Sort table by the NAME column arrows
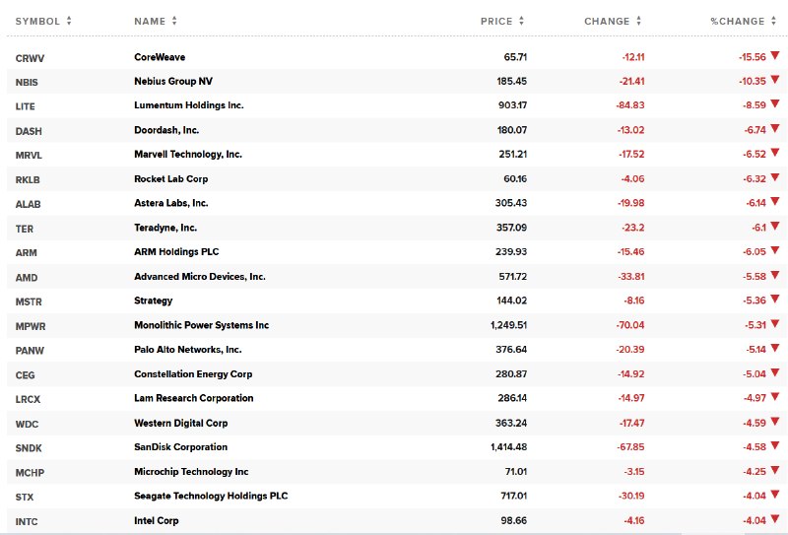Viewport: 788px width, 535px height. click(x=174, y=21)
